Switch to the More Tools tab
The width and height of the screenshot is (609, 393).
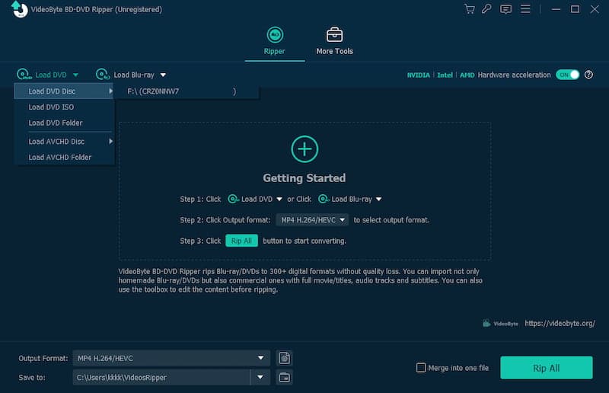[334, 41]
